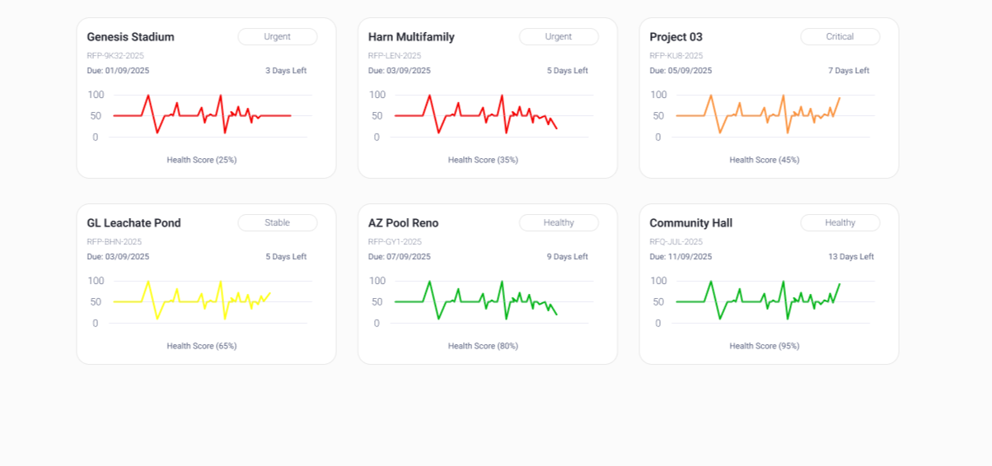Image resolution: width=992 pixels, height=466 pixels.
Task: Select the orange health chart for Project 03
Action: (x=758, y=115)
